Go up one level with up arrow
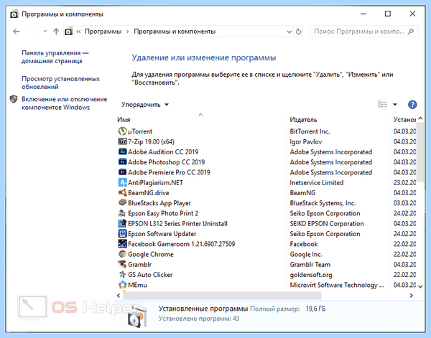 [56, 32]
